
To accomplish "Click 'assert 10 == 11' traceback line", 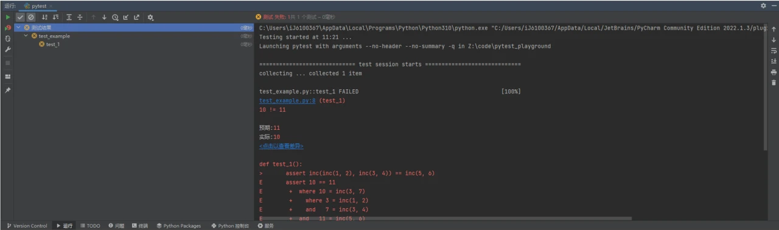I will tap(310, 182).
